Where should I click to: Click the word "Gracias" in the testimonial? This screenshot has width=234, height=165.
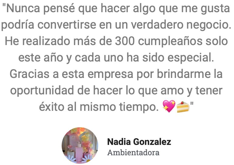point(29,74)
